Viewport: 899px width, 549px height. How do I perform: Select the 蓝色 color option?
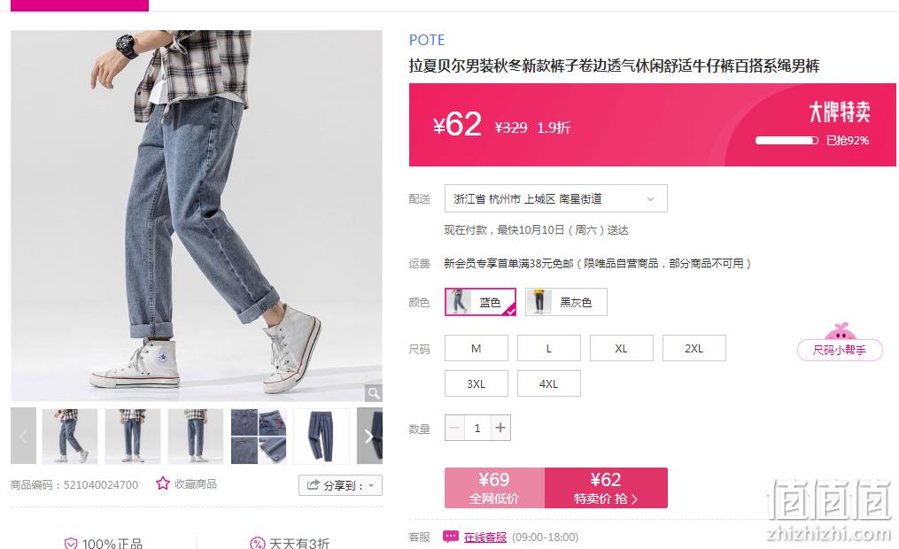point(480,302)
